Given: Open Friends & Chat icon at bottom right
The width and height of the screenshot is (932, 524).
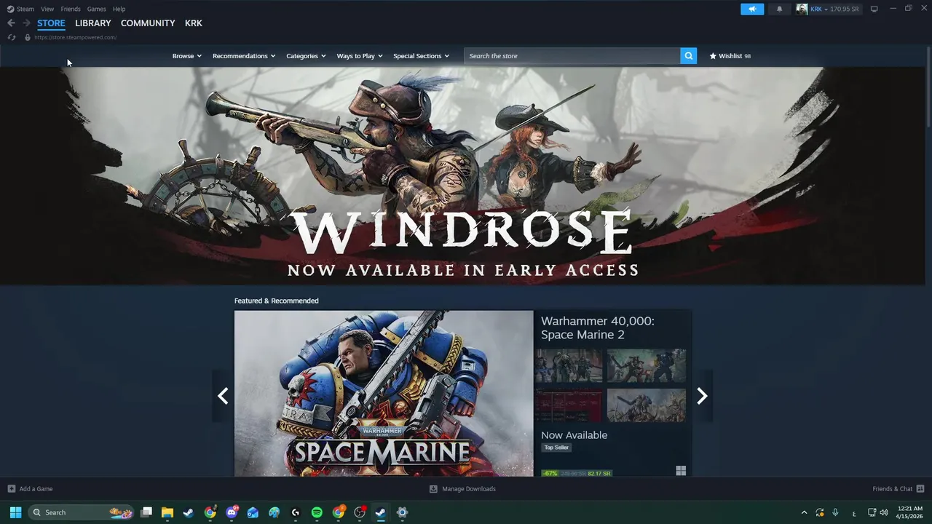Looking at the screenshot, I should [x=920, y=488].
